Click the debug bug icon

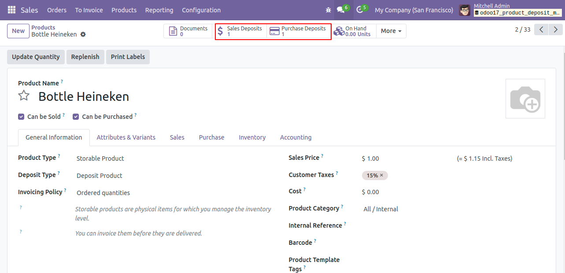328,10
